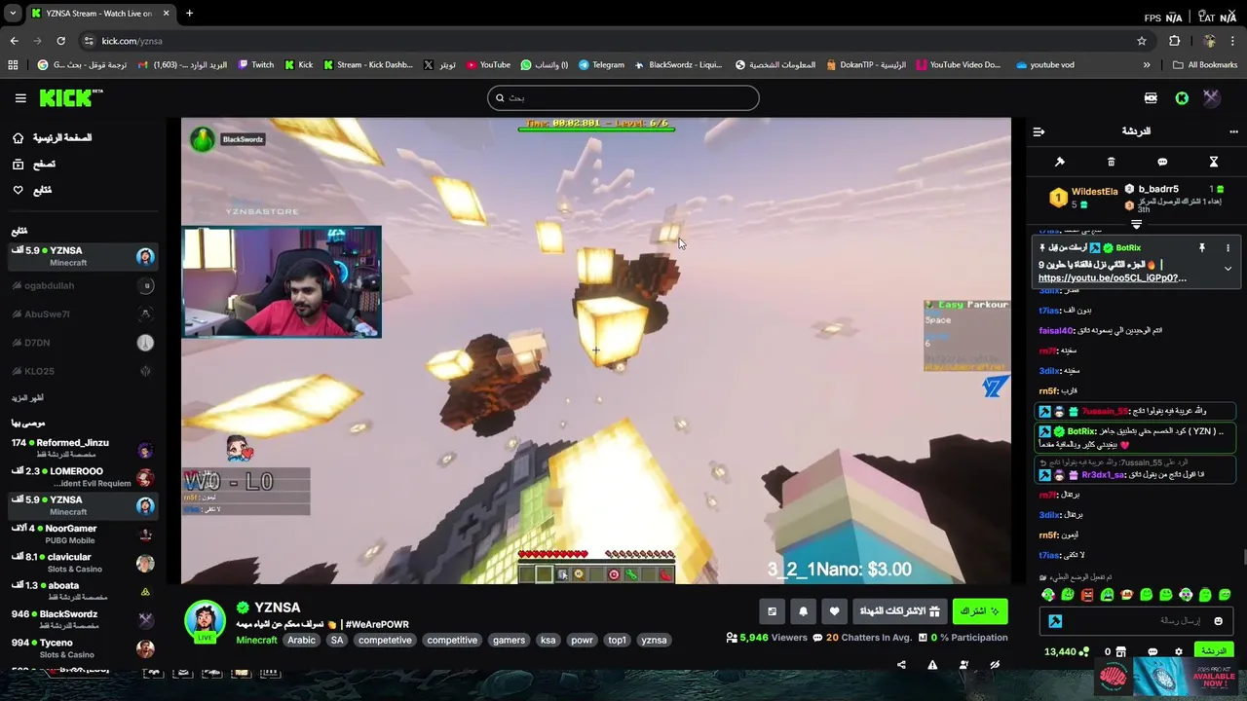Open the browser extensions puzzle icon

point(1175,41)
